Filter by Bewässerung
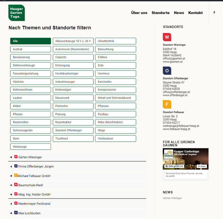223x219 pixels. coord(31,57)
